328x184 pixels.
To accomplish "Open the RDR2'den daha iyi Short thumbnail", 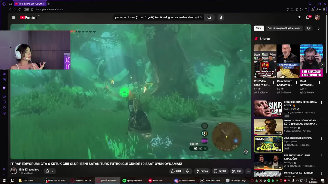I will click(265, 61).
